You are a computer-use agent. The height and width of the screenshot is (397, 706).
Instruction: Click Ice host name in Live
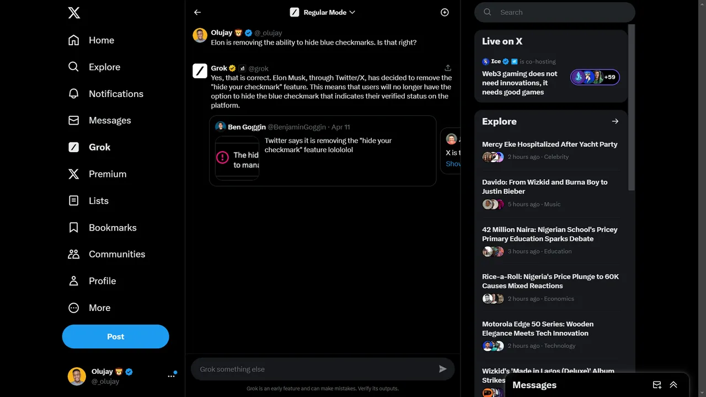coord(496,61)
